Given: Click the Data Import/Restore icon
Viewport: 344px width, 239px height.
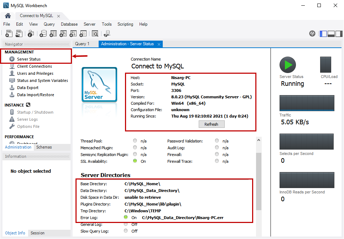Looking at the screenshot, I should 12,95.
